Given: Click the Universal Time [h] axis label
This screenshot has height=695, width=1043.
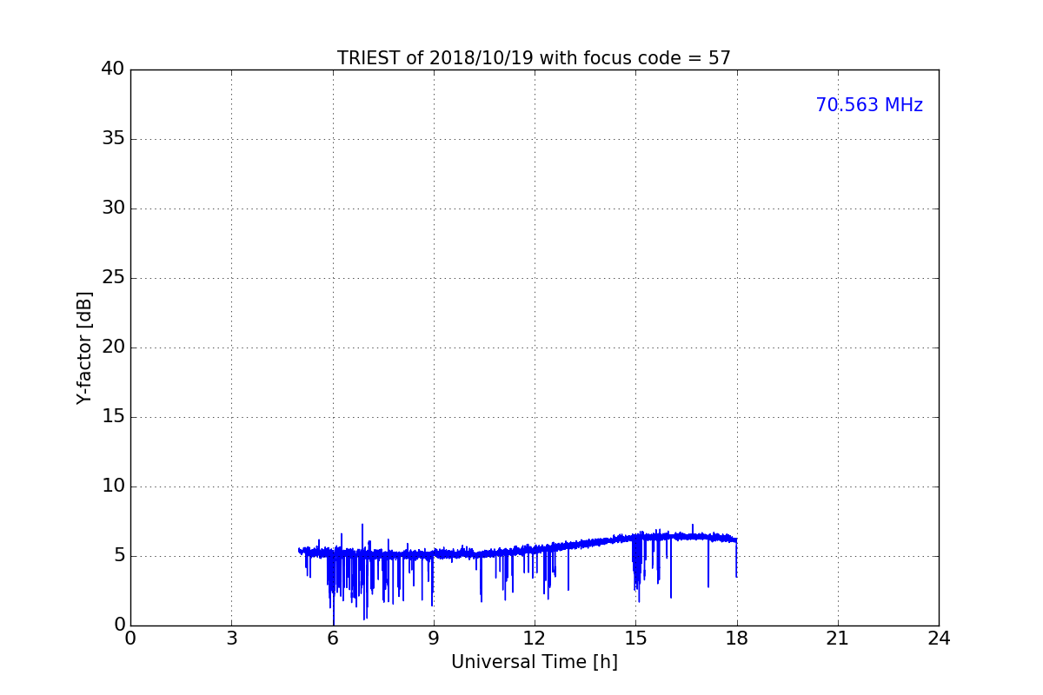Looking at the screenshot, I should (x=534, y=662).
